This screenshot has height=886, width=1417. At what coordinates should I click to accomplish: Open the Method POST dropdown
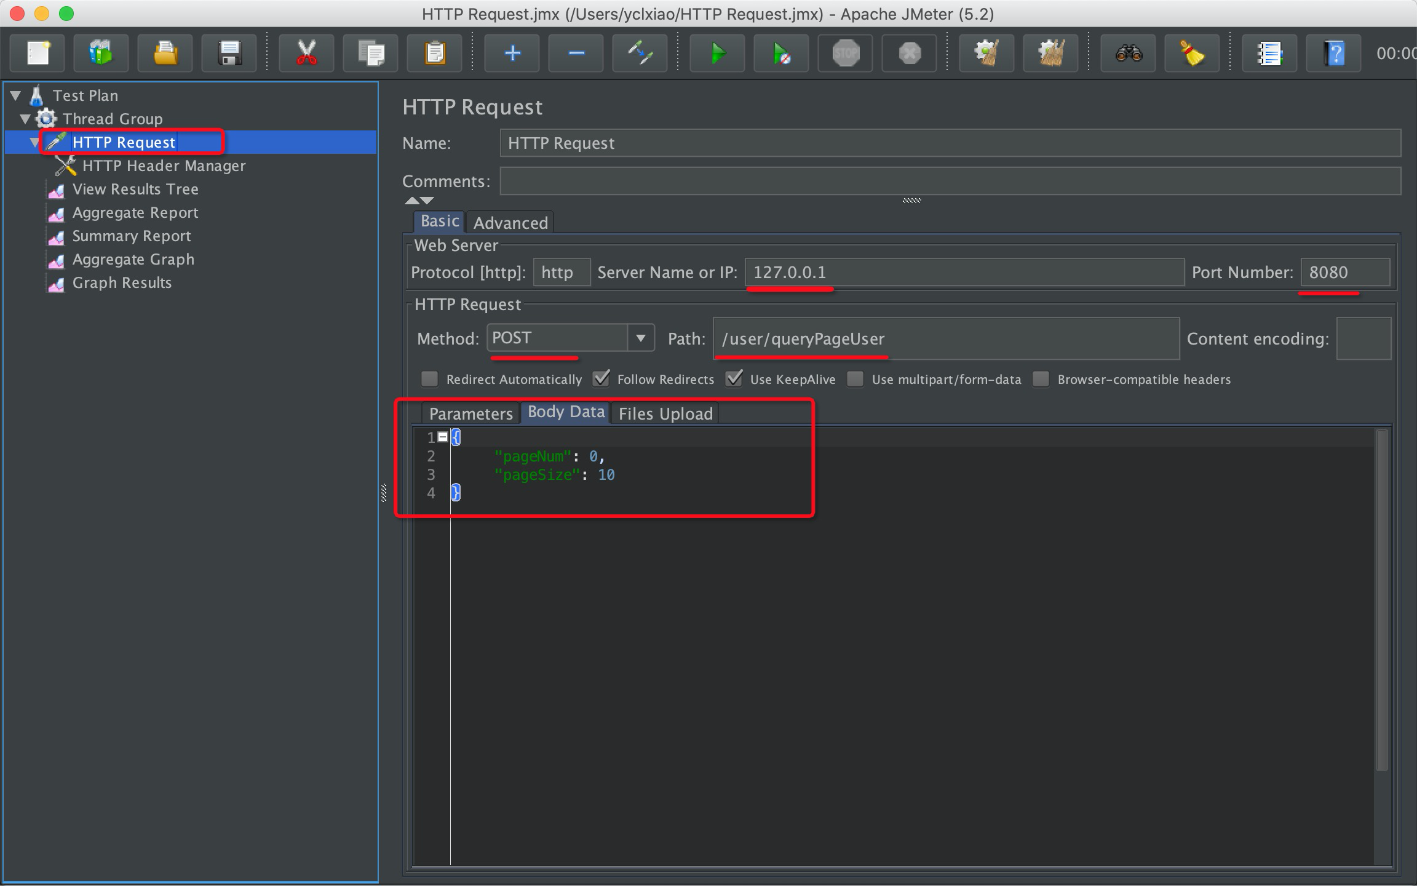click(x=641, y=338)
